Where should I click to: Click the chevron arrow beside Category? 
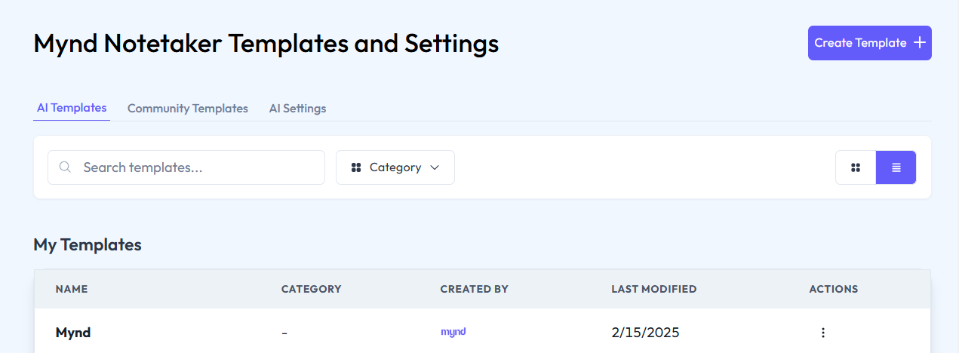[x=435, y=167]
